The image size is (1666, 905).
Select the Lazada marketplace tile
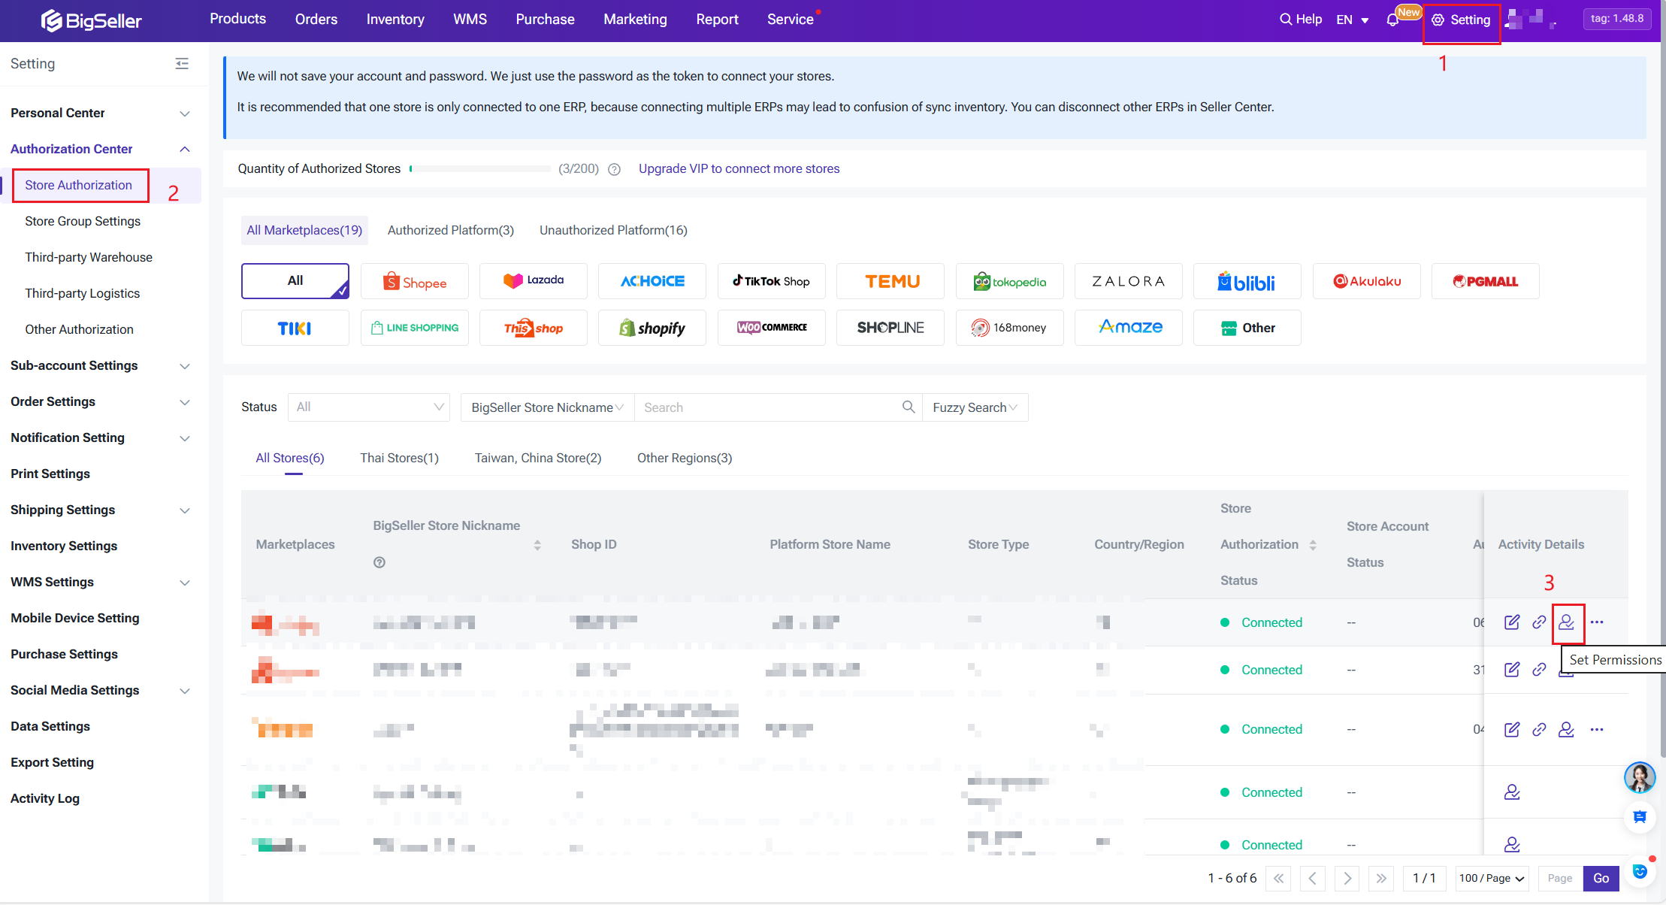pyautogui.click(x=534, y=281)
